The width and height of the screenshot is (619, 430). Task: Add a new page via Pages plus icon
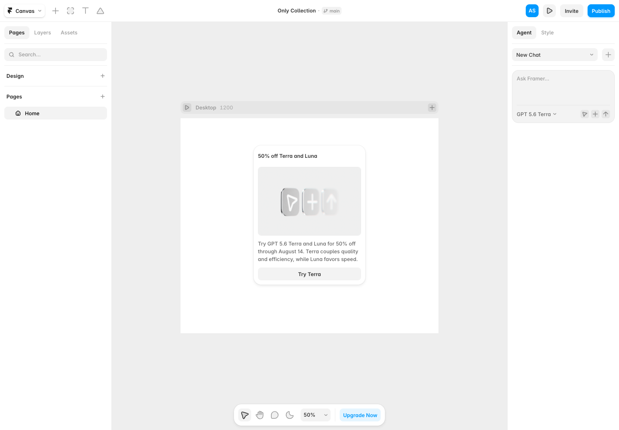[103, 97]
